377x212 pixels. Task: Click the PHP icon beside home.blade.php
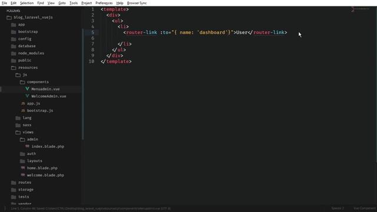click(x=23, y=168)
